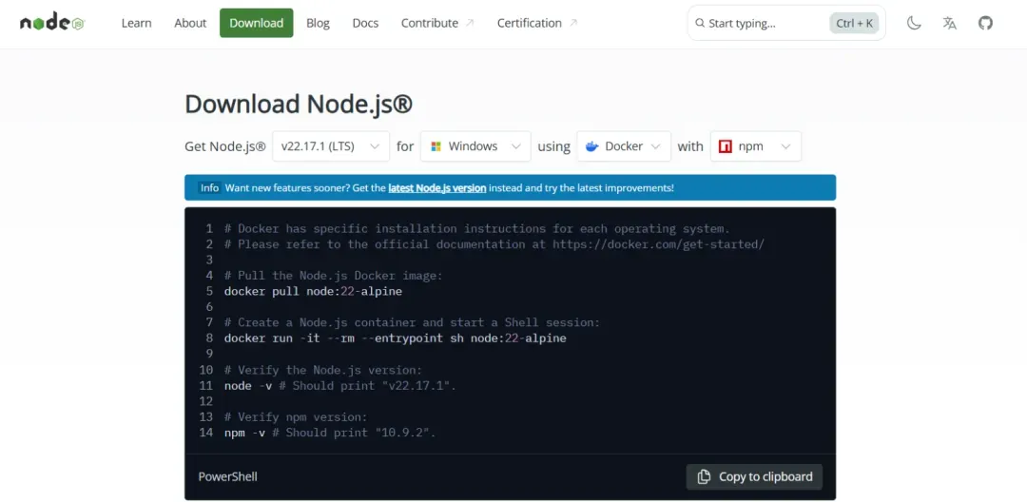The width and height of the screenshot is (1027, 502).
Task: Open the Certification link
Action: click(536, 23)
